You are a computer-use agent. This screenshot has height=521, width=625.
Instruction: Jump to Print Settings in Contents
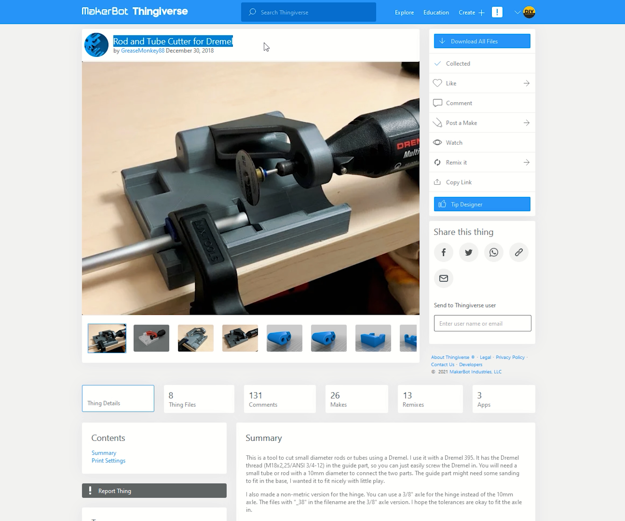pos(109,461)
